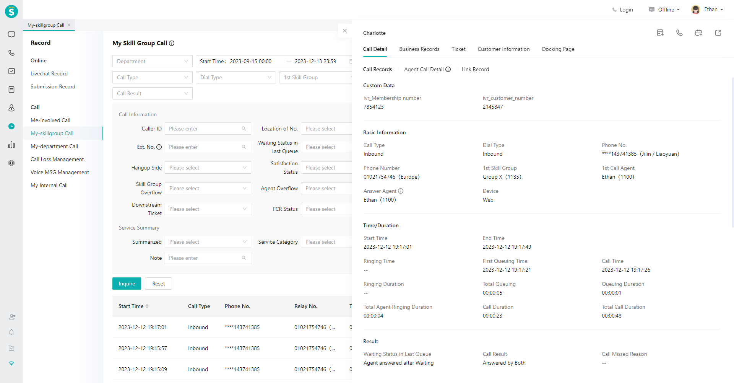Click the info icon beside Answer Agent
The image size is (734, 383).
pos(401,191)
